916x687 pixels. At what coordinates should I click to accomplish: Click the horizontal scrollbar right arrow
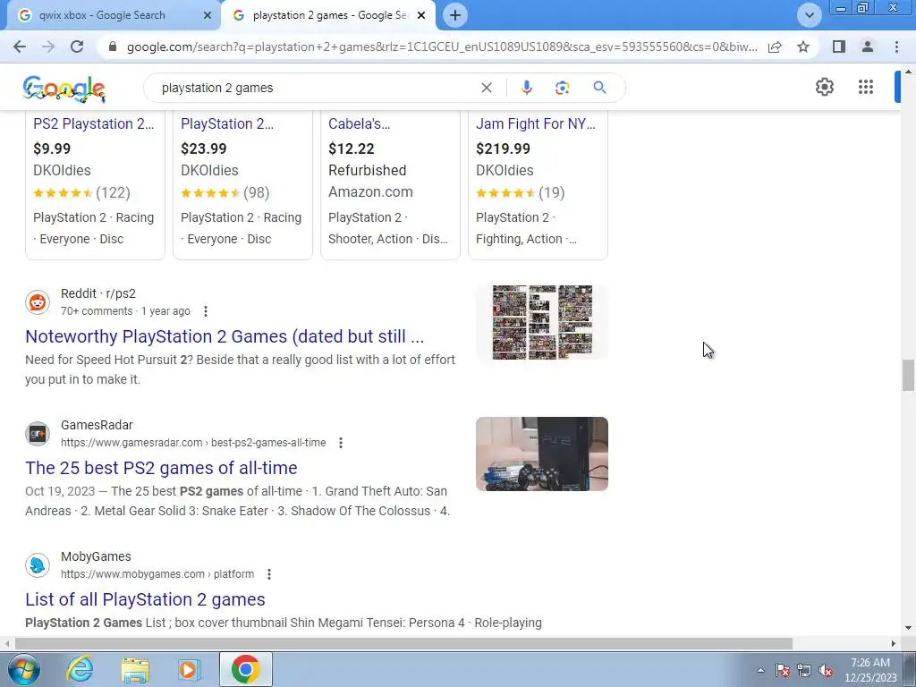tap(894, 643)
